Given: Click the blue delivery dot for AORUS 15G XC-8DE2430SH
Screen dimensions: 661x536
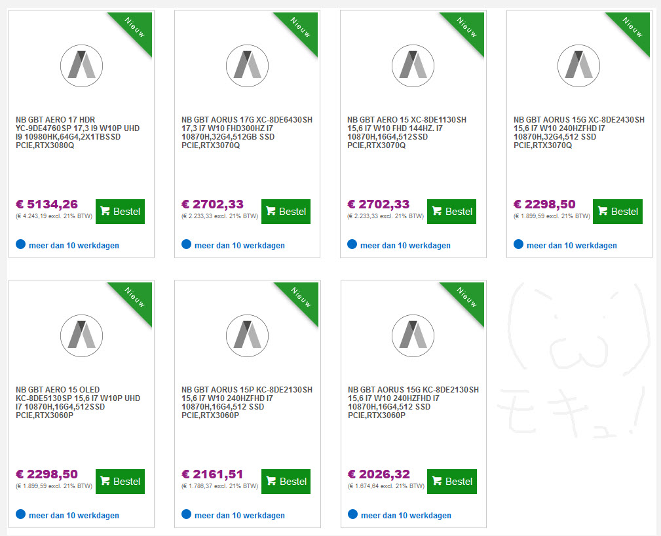Looking at the screenshot, I should pos(518,244).
